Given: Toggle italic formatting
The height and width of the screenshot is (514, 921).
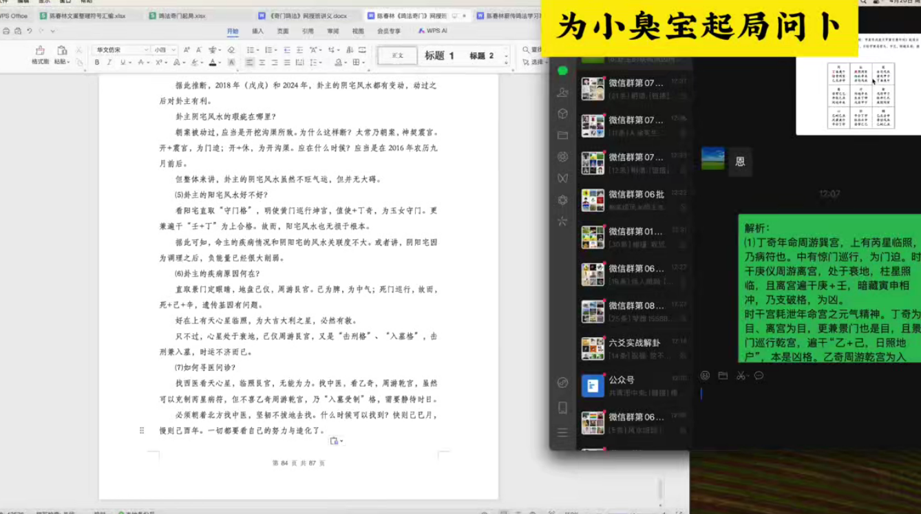Looking at the screenshot, I should (x=110, y=63).
